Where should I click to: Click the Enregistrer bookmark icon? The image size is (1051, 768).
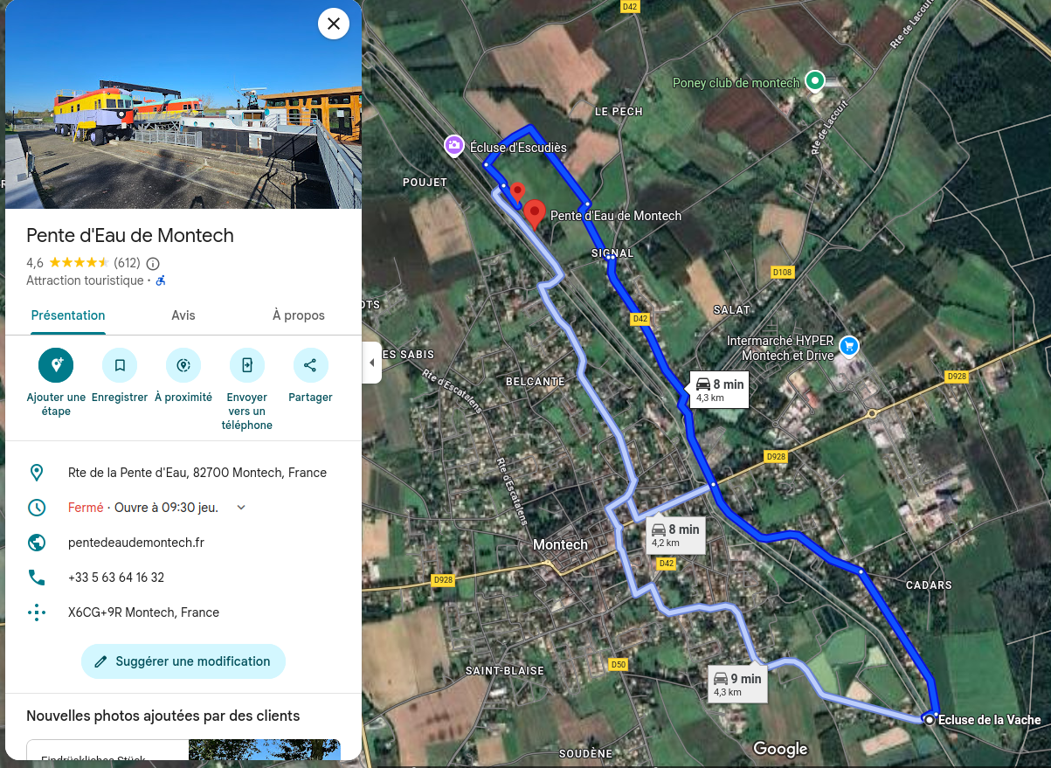click(x=120, y=365)
